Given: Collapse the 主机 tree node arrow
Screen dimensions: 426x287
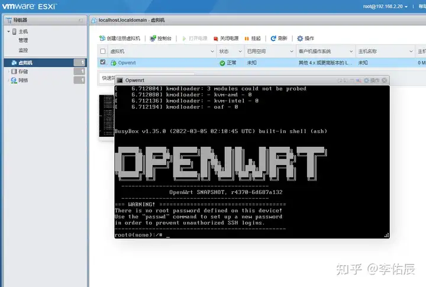Looking at the screenshot, I should tap(9, 31).
